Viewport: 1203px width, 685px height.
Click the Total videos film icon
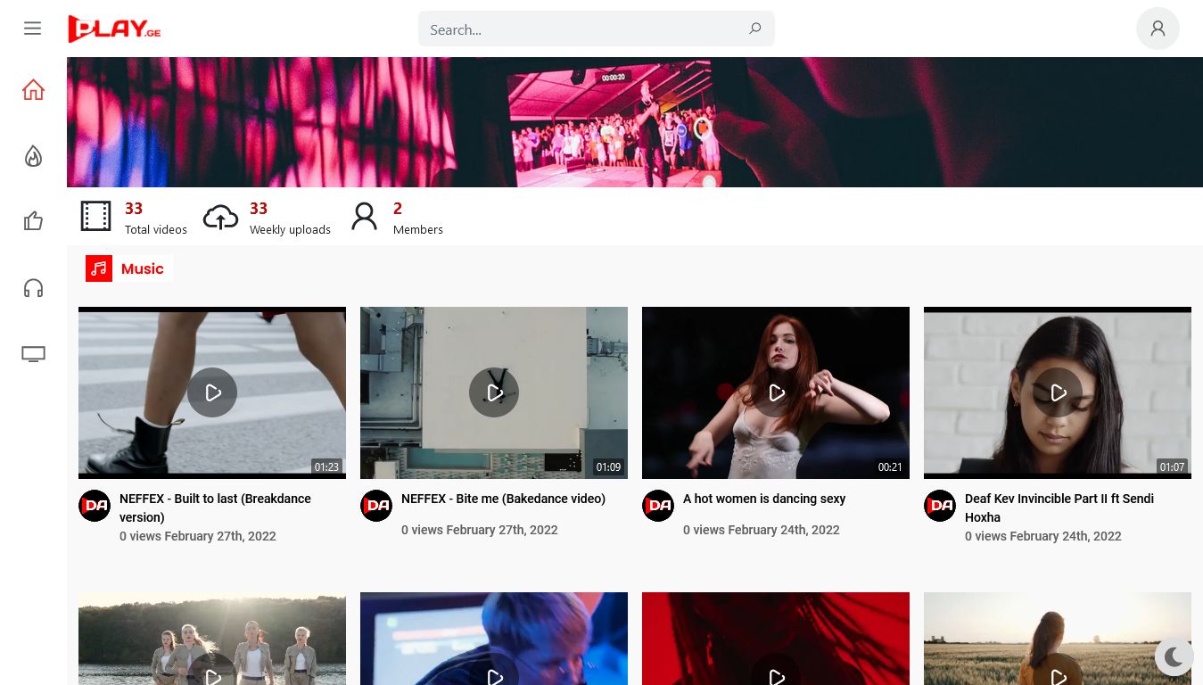(x=96, y=216)
